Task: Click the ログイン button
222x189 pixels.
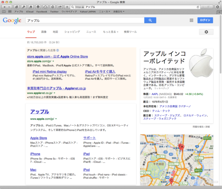Action: [205, 20]
